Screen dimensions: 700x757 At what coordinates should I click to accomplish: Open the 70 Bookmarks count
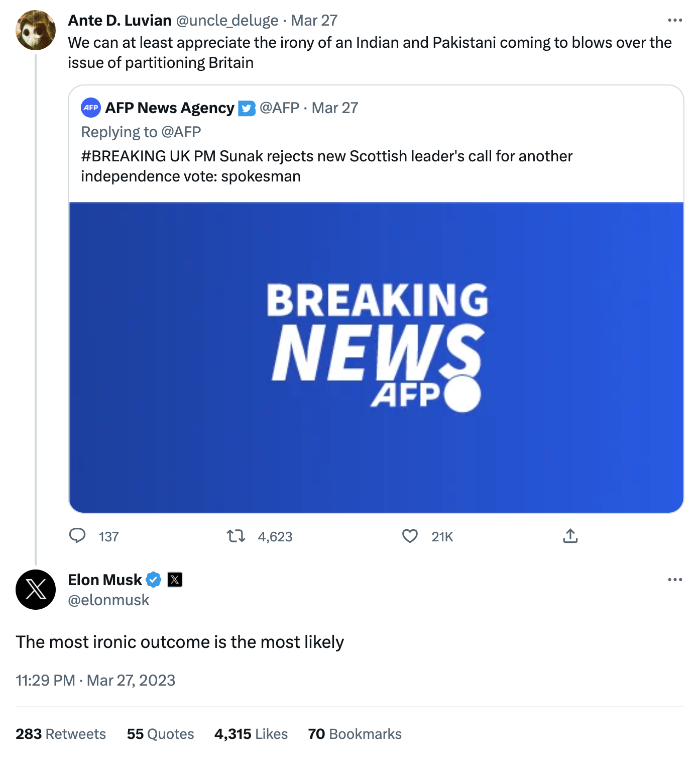click(x=355, y=734)
